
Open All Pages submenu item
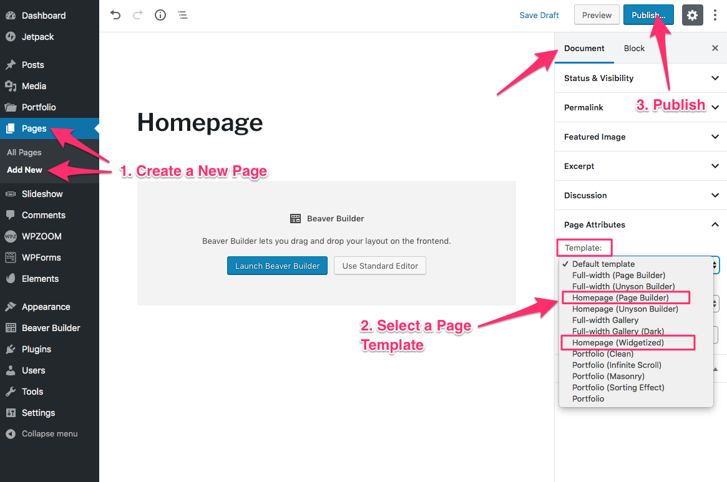tap(24, 153)
